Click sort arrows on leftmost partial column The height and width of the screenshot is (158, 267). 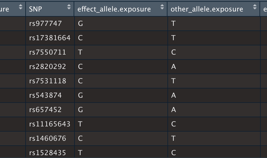click(x=20, y=7)
